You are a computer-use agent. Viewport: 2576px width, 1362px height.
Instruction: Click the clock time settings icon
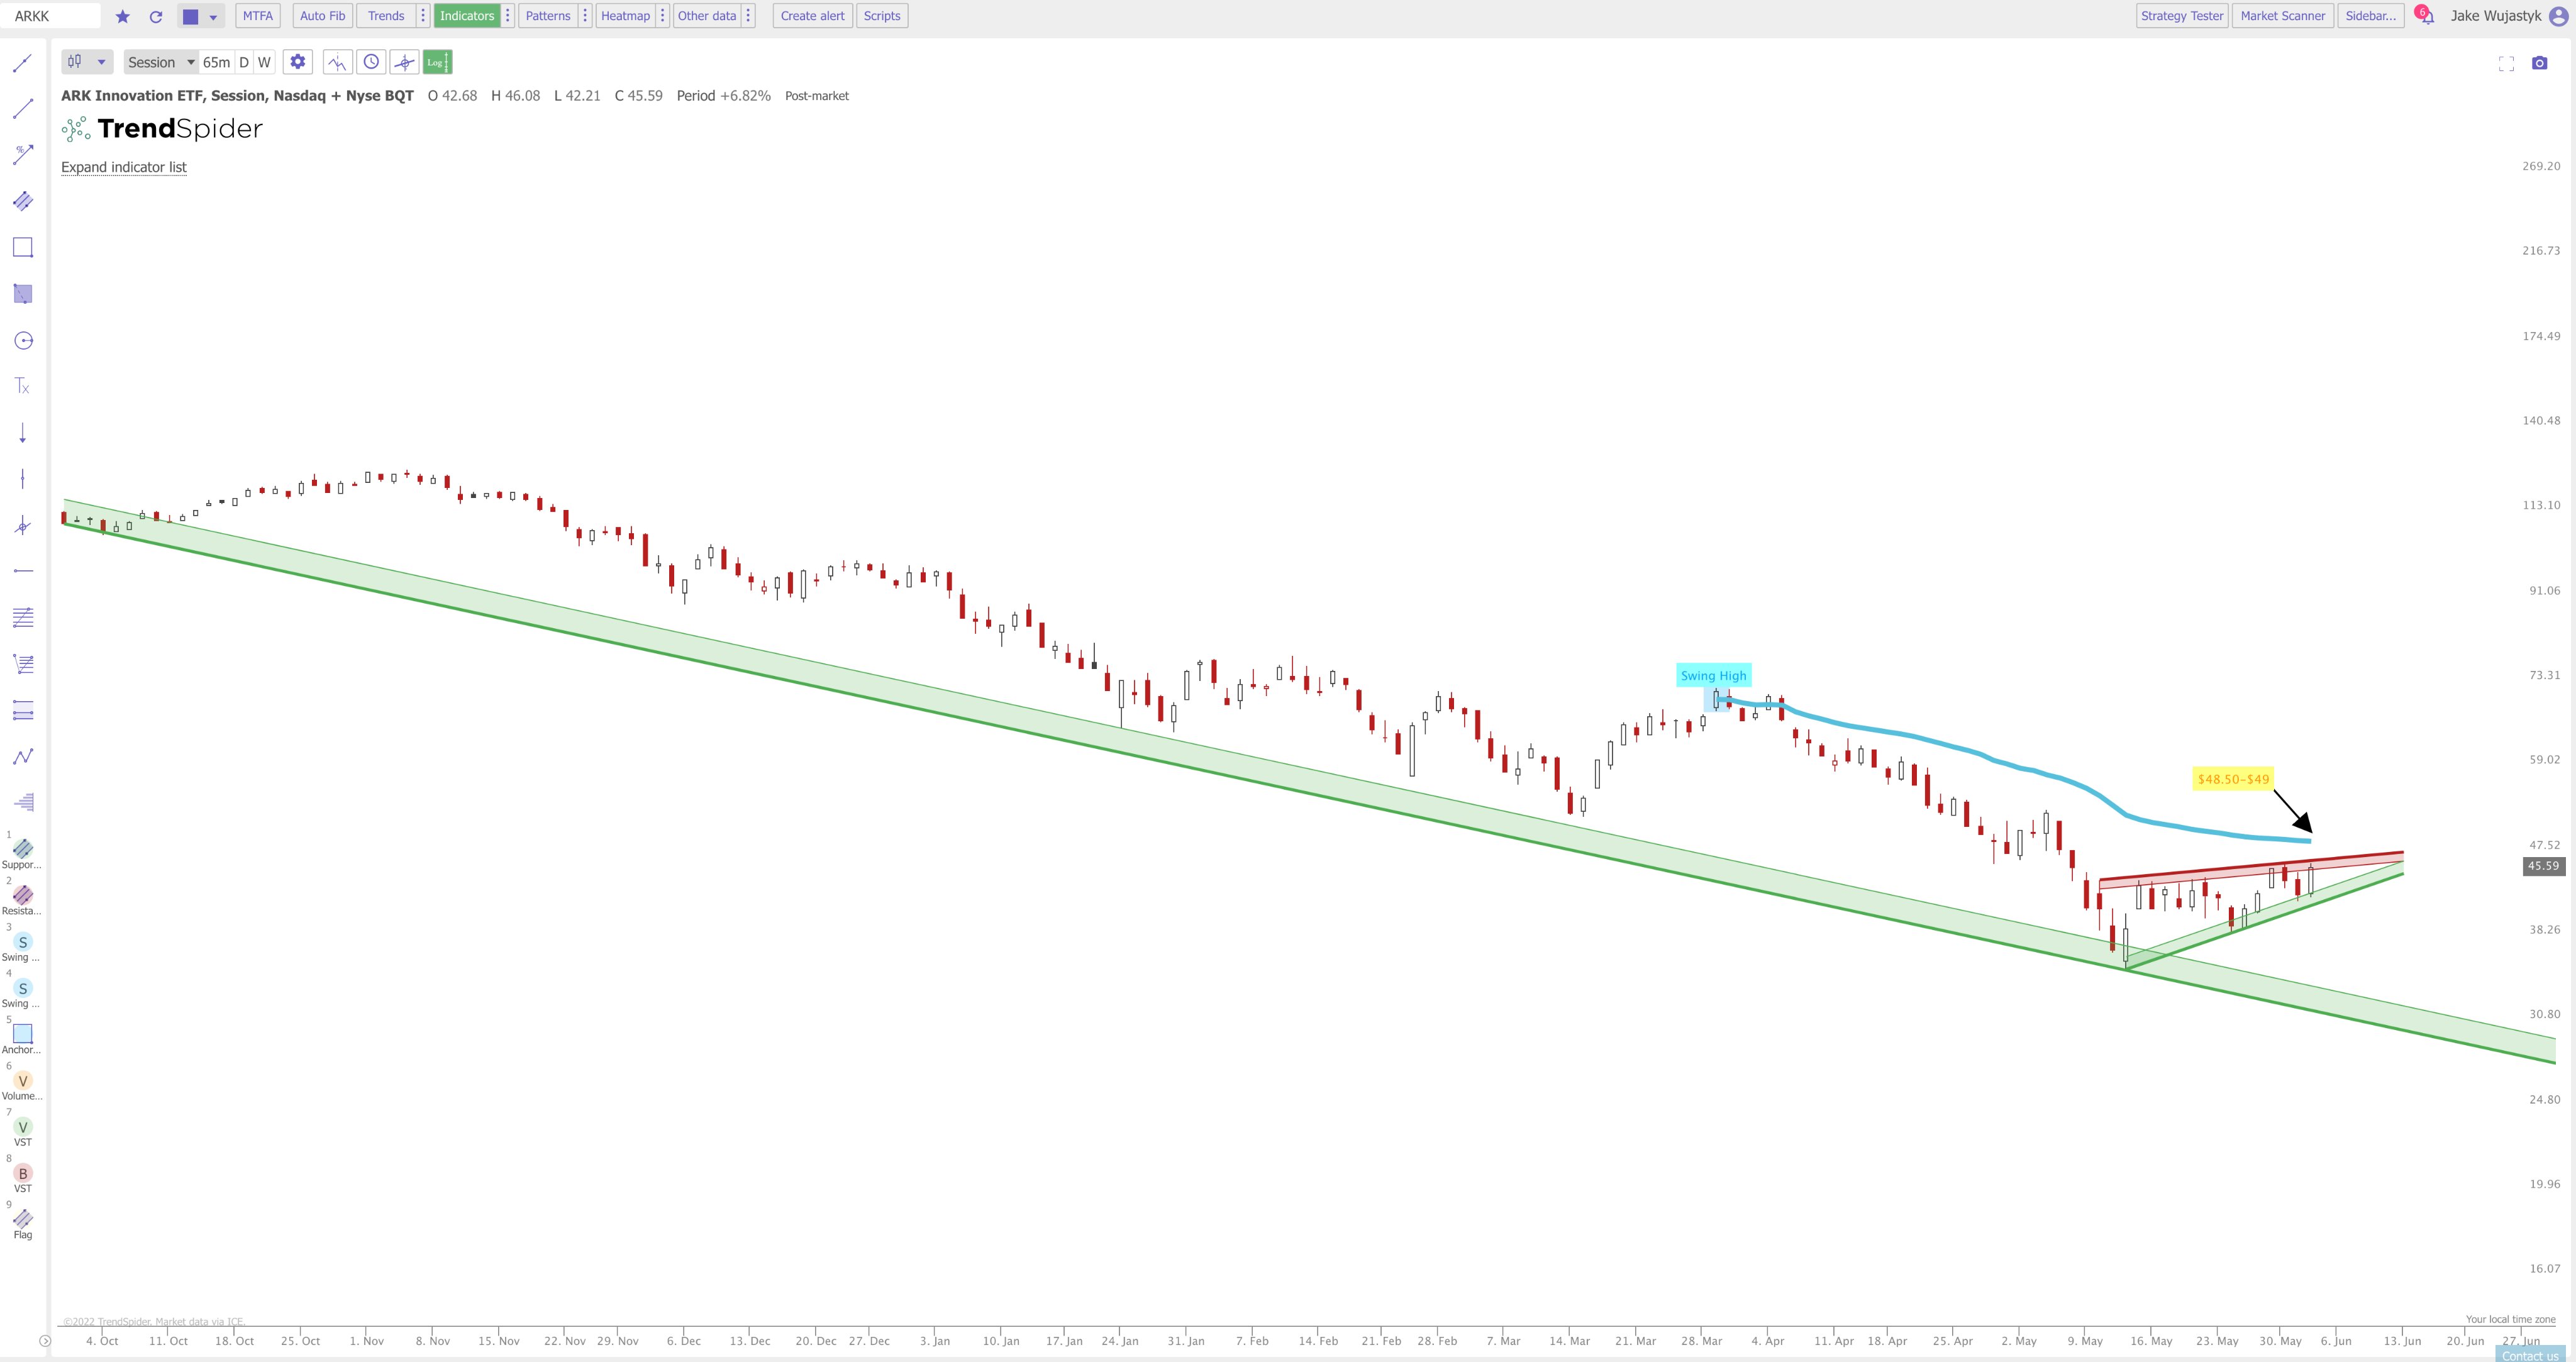pos(371,62)
